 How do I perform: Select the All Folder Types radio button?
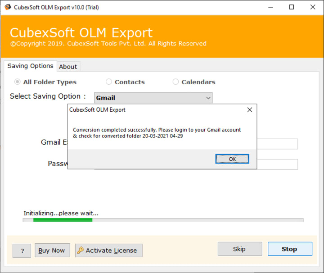pos(18,82)
